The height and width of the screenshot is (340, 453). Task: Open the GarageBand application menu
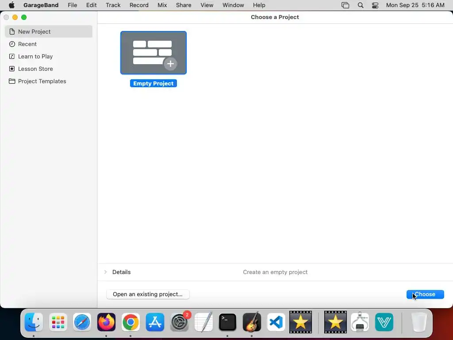coord(41,5)
